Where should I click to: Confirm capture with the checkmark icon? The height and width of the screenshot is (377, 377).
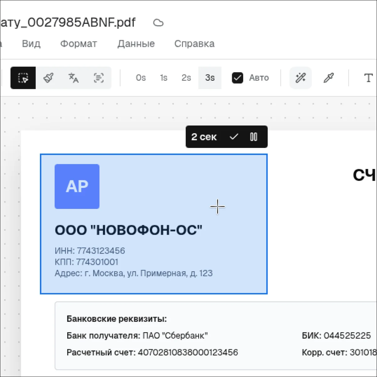234,137
